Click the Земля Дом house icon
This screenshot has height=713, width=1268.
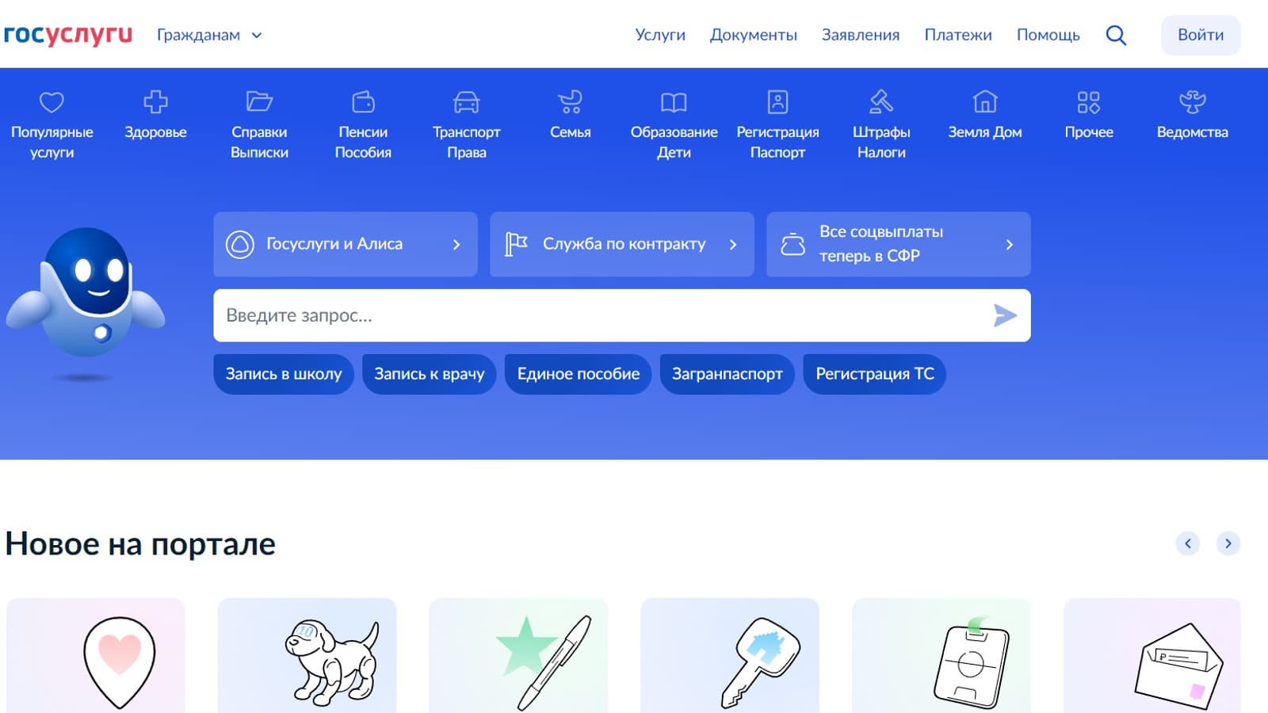tap(985, 102)
